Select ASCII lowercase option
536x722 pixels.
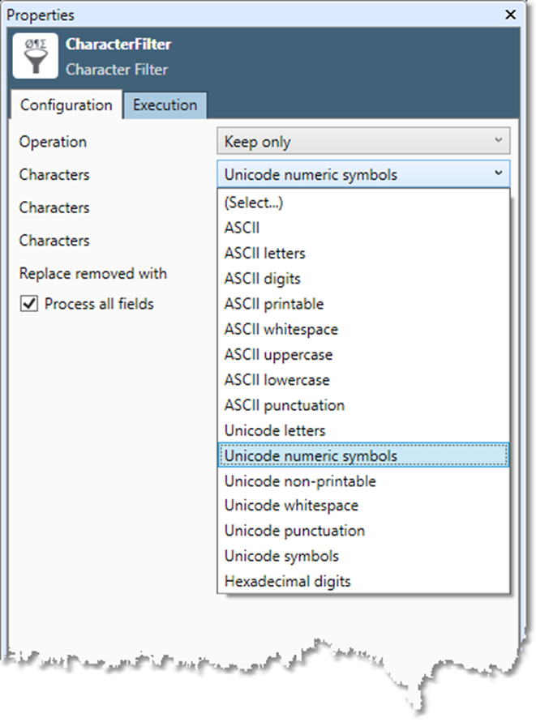[x=277, y=380]
